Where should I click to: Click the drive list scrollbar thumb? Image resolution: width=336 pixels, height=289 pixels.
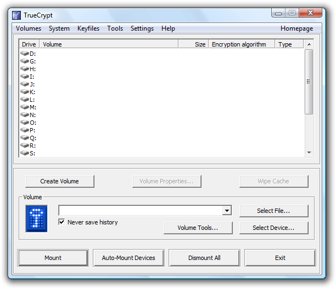(309, 82)
